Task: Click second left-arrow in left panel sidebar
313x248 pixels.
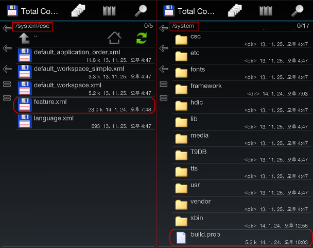Action: tap(7, 48)
